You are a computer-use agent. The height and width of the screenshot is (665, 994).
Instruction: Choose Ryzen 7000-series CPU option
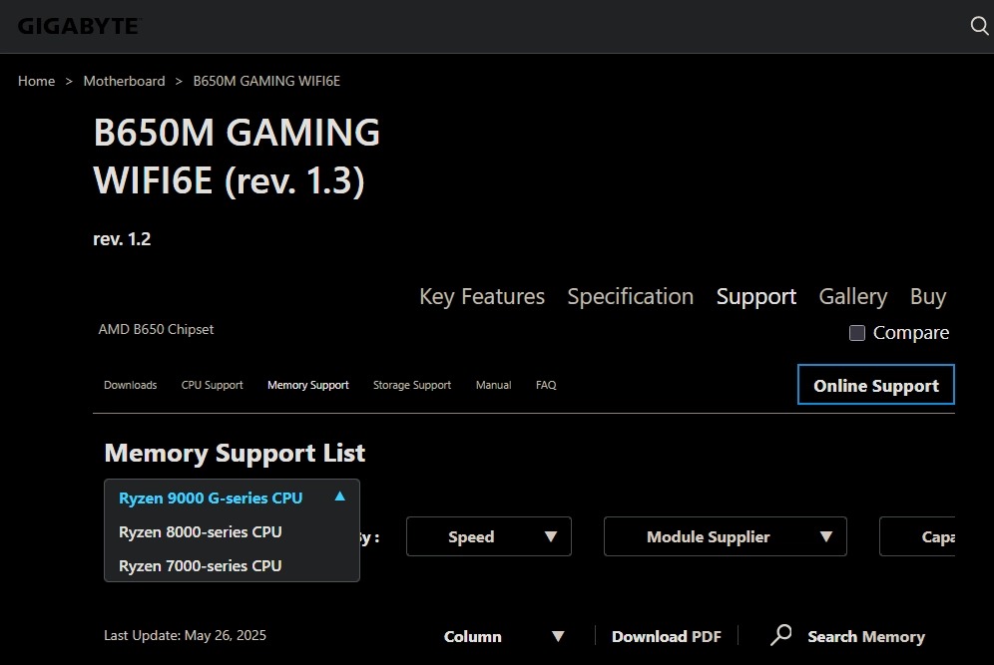point(201,565)
